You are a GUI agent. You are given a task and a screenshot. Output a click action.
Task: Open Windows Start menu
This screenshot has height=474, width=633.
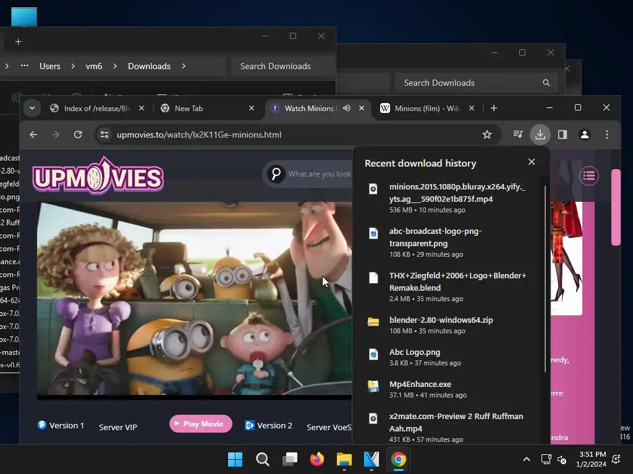[235, 459]
